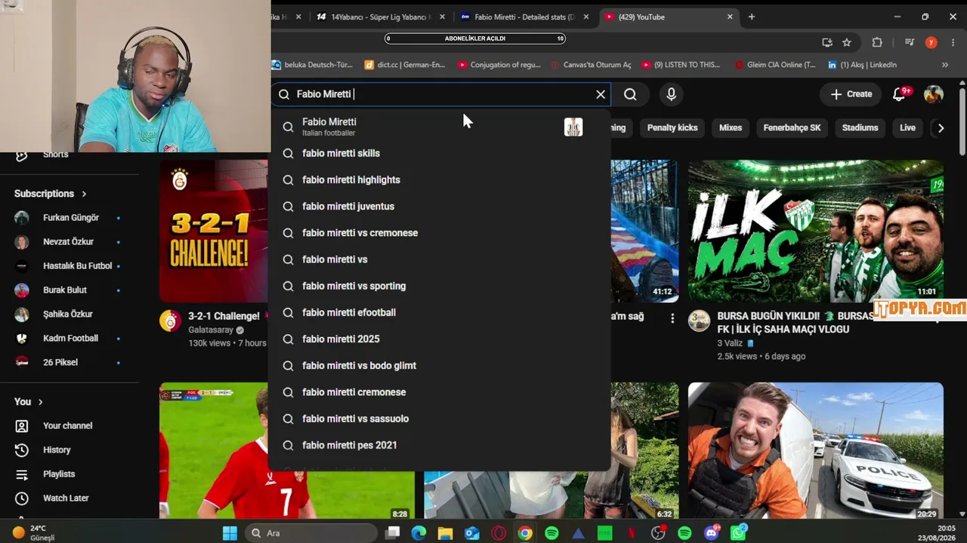This screenshot has height=543, width=967.
Task: Choose suggestion 'fabio miretti highlights'
Action: pos(439,179)
